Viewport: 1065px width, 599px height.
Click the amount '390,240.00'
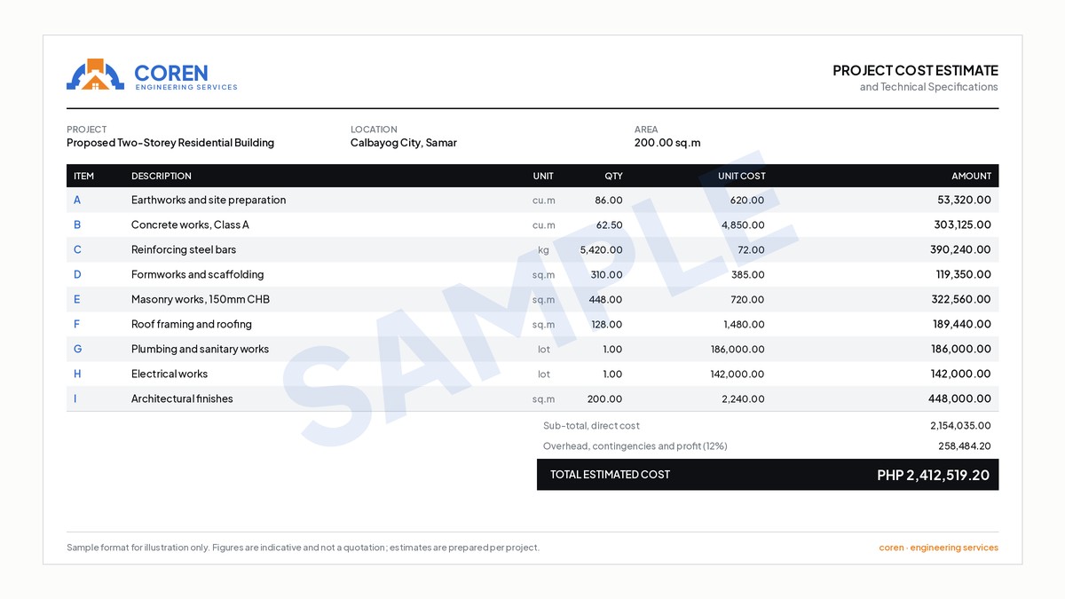click(x=960, y=250)
